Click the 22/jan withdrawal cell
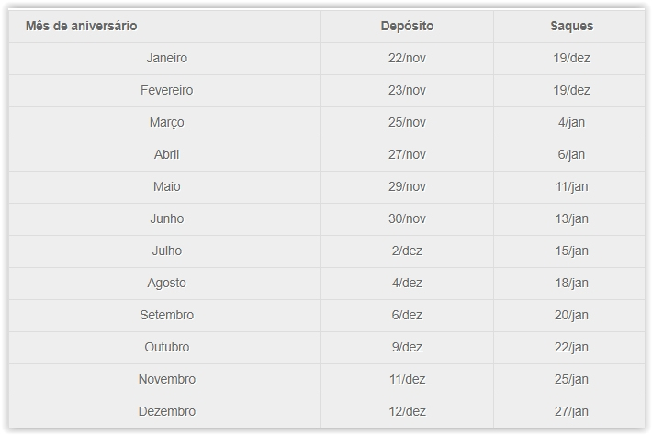Screen dimensions: 652x435 click(x=572, y=347)
